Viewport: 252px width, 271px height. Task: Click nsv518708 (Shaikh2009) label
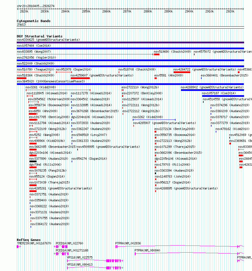137,69
